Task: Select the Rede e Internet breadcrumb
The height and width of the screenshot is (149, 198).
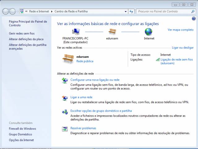Action: tap(39, 11)
